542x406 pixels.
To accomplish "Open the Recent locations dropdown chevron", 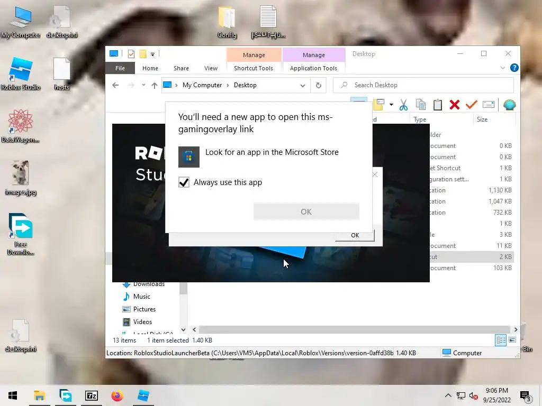I will tap(143, 85).
